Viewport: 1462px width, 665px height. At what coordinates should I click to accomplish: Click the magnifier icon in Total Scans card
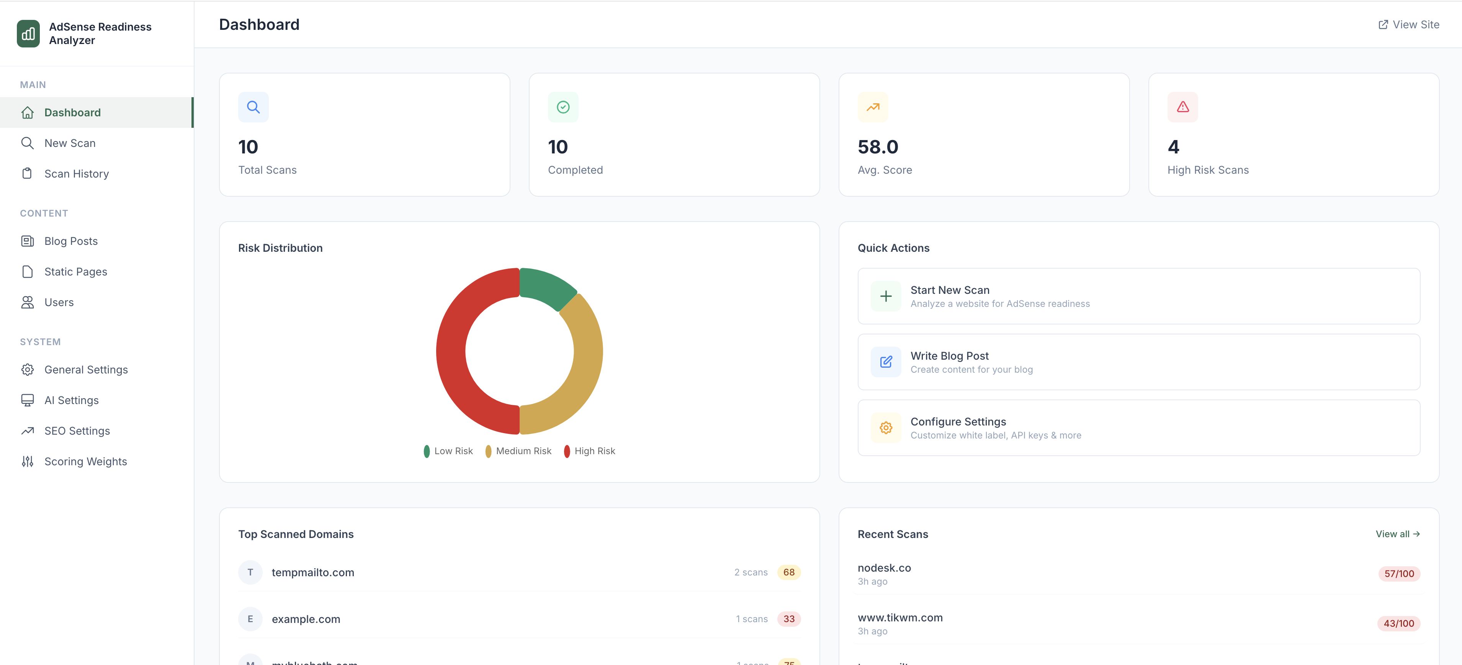pyautogui.click(x=253, y=107)
